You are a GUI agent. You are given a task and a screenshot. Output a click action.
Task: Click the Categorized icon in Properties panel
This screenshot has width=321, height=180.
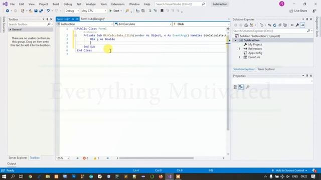click(x=235, y=87)
